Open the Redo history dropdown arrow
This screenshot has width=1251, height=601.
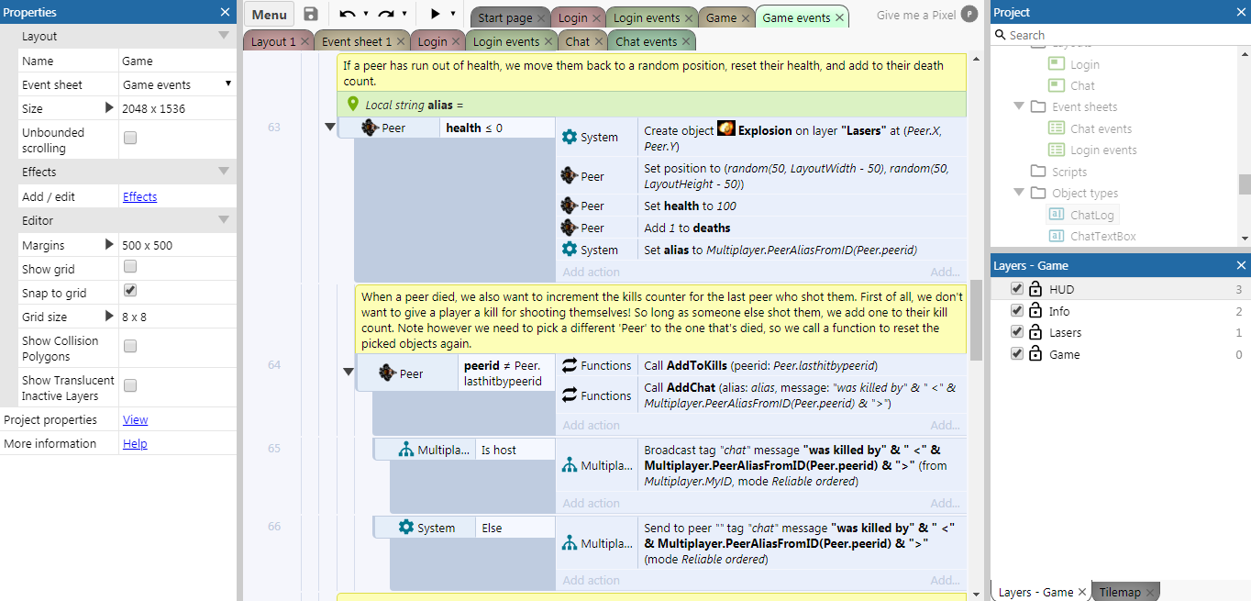404,14
